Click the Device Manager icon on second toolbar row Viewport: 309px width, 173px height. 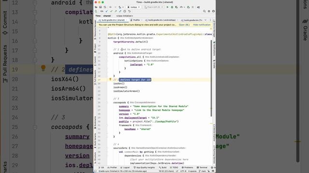96,12
